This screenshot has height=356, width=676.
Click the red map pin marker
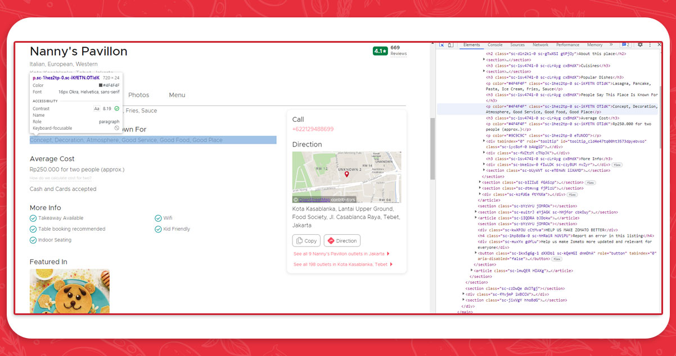coord(346,175)
